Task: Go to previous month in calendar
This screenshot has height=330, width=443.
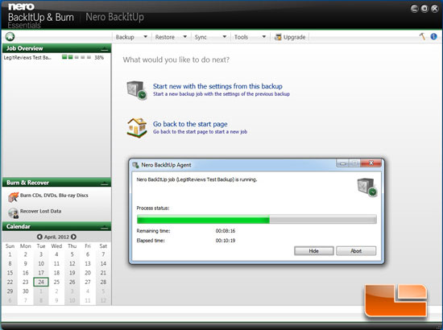Action: point(39,237)
